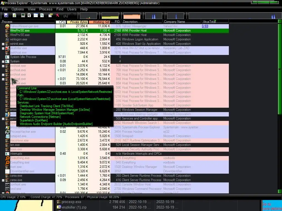Click the binoculars Find Handle icon
This screenshot has width=282, height=211.
66,15
